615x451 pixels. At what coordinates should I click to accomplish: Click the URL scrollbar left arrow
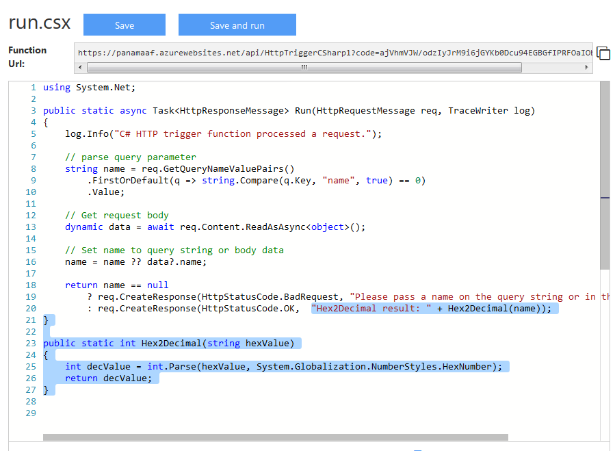[x=80, y=67]
